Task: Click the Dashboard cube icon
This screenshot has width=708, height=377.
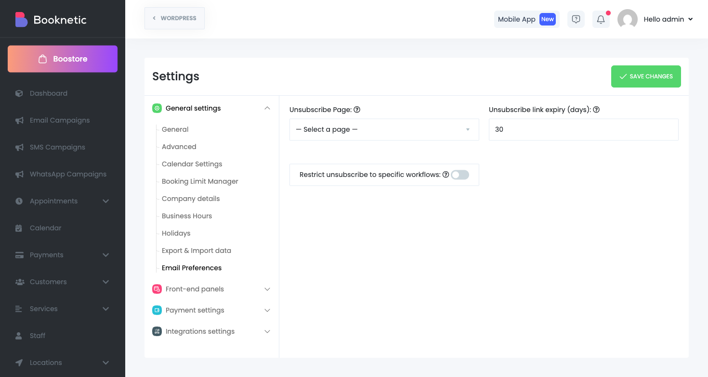Action: [x=19, y=93]
